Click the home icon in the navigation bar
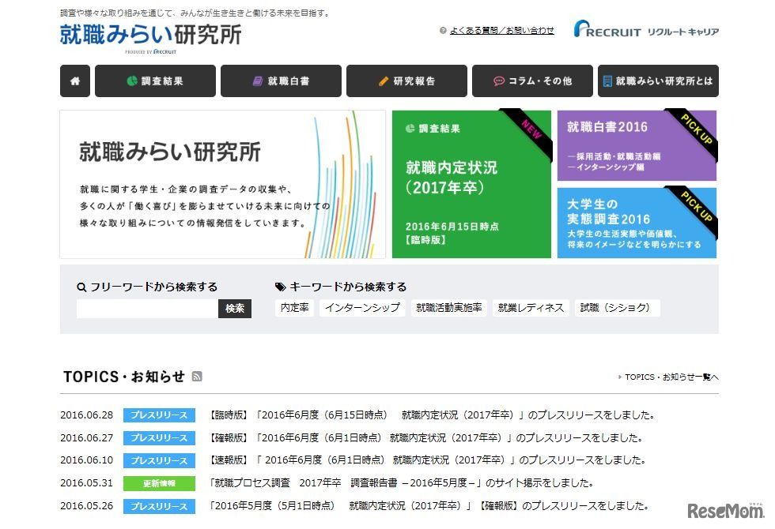The image size is (775, 529). pyautogui.click(x=74, y=81)
